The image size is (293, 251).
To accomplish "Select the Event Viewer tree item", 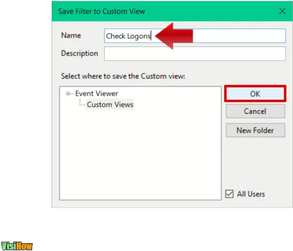I will [x=97, y=94].
